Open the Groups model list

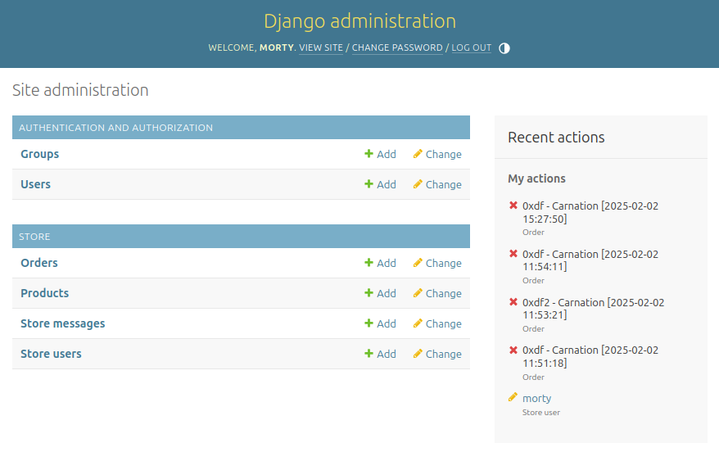coord(39,154)
